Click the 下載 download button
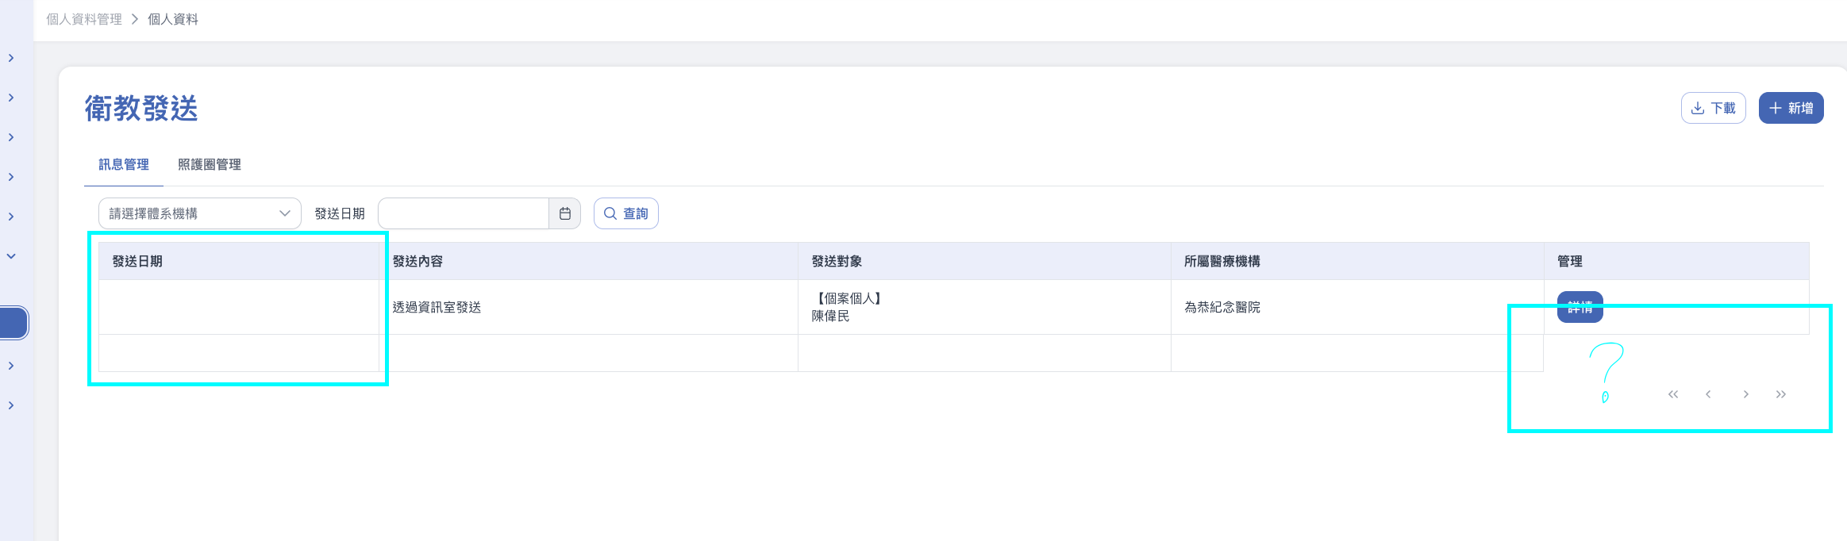Screen dimensions: 1847x541 point(1713,108)
